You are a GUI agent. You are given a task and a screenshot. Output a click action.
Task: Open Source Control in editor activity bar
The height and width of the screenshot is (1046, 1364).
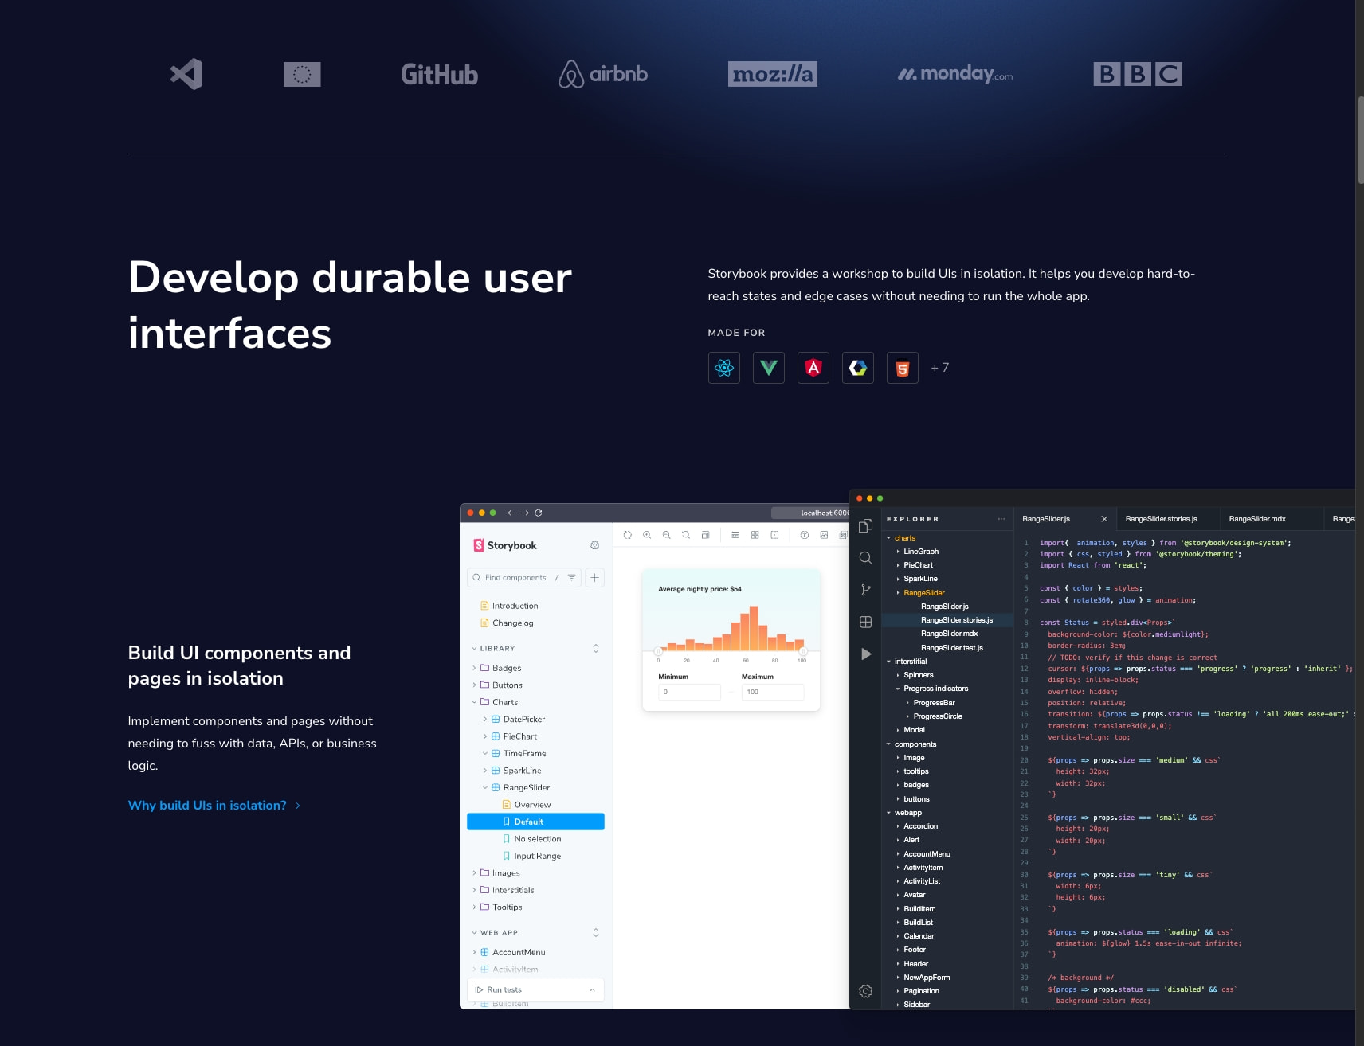(x=866, y=590)
